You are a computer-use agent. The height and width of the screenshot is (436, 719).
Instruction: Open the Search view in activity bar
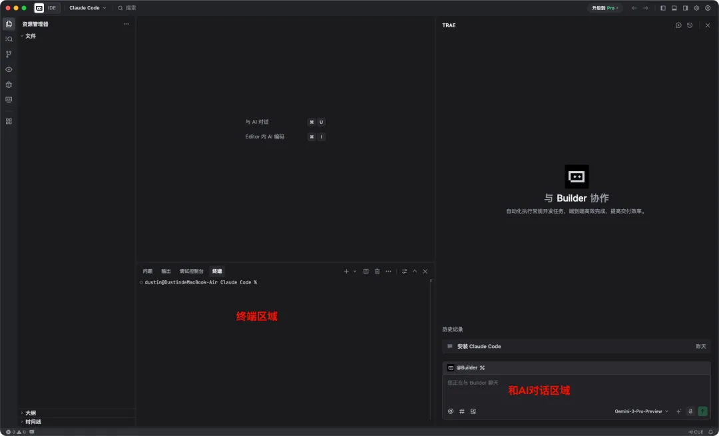click(x=9, y=39)
